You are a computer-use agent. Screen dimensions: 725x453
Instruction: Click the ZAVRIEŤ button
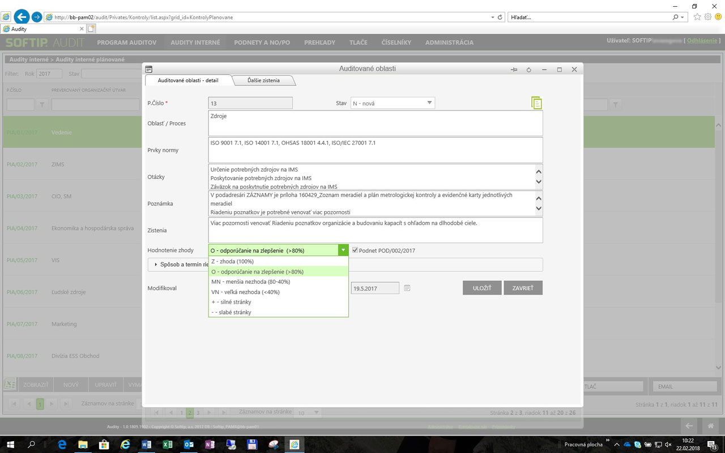pos(523,288)
